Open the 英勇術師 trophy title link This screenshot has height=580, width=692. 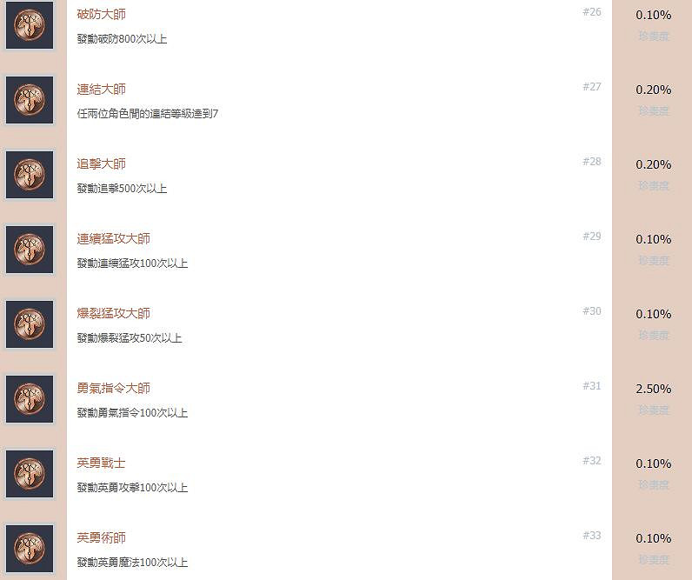point(101,538)
